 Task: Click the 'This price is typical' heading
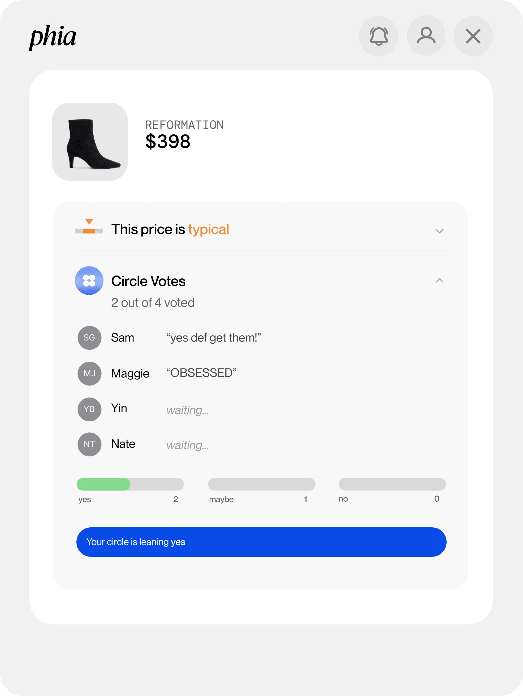pyautogui.click(x=170, y=229)
